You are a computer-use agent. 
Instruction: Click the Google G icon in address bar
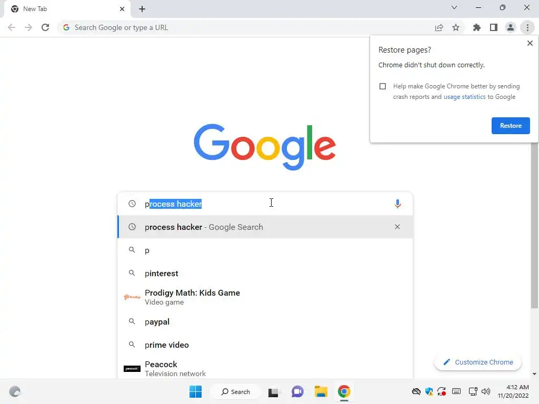pos(66,27)
